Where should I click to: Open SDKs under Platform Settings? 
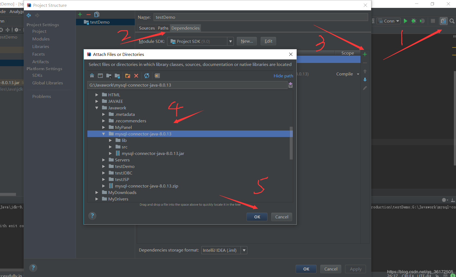(37, 75)
